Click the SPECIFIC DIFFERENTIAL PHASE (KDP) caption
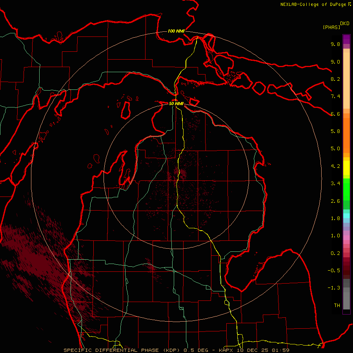This screenshot has height=353, width=353. coord(123,350)
